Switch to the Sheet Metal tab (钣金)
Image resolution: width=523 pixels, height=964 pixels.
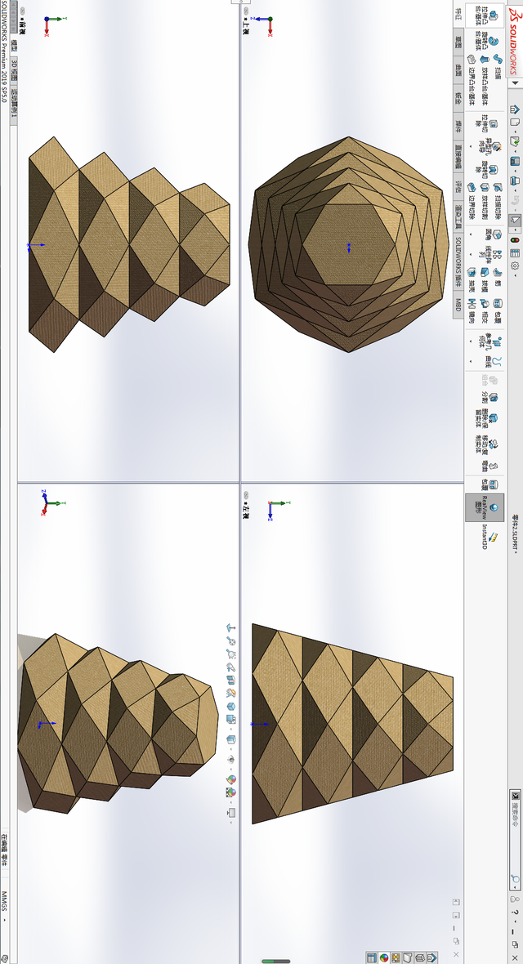(458, 98)
